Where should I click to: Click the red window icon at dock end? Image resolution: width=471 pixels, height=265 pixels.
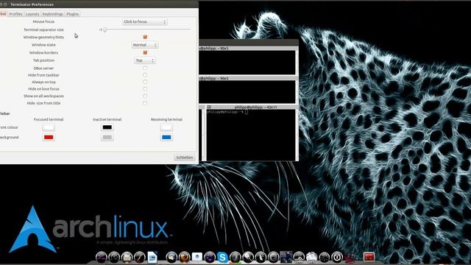coord(369,258)
